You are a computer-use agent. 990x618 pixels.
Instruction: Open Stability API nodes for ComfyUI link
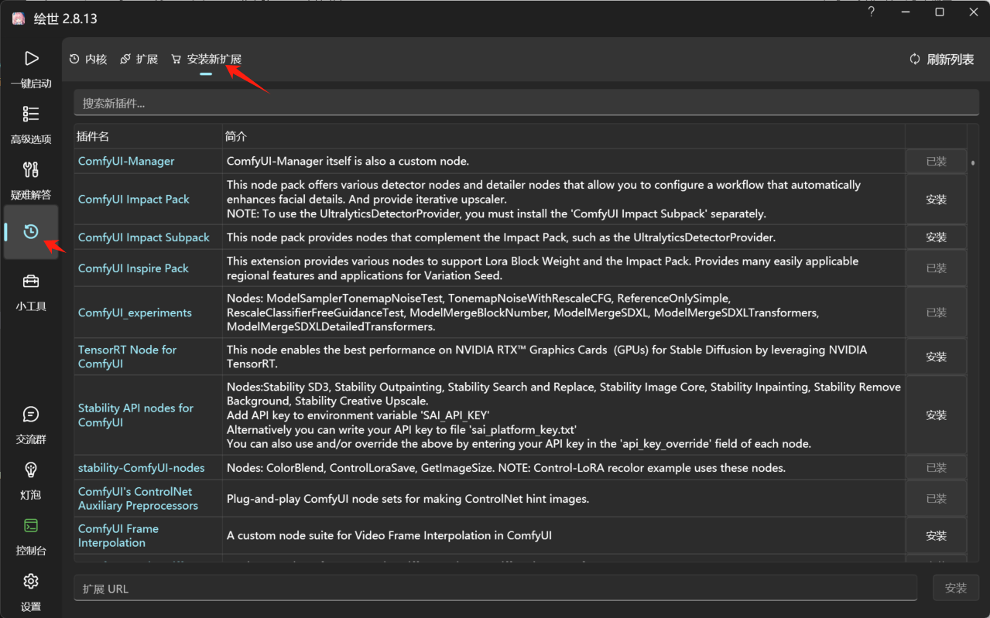pyautogui.click(x=135, y=415)
